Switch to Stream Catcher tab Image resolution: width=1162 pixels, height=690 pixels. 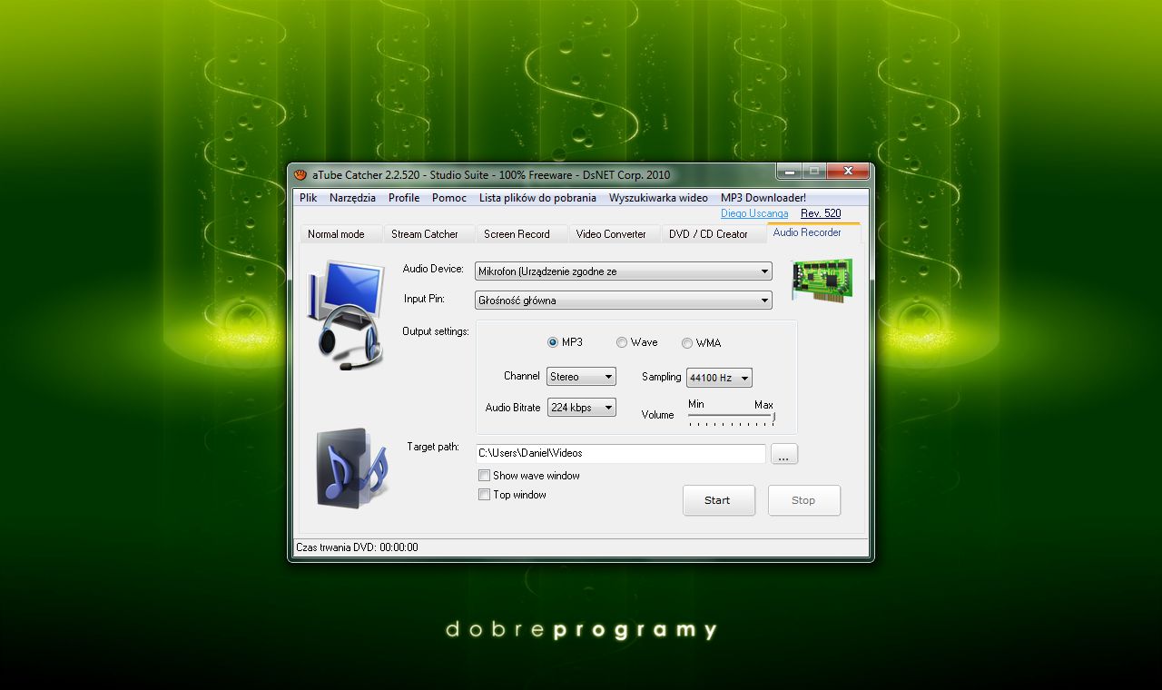click(428, 234)
